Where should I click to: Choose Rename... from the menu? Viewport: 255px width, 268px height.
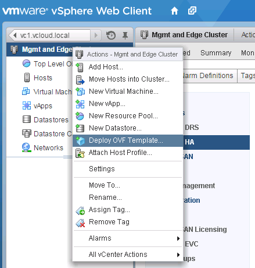click(128, 198)
